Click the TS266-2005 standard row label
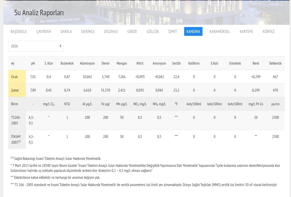 16,120
